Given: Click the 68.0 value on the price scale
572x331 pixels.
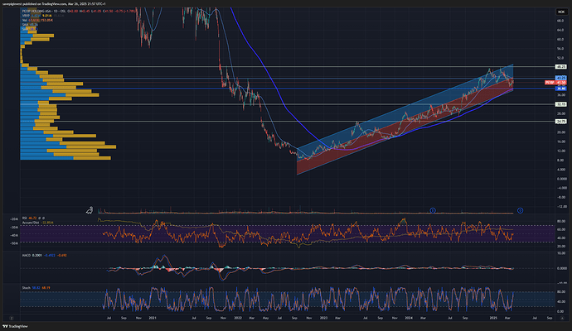Looking at the screenshot, I should point(560,21).
